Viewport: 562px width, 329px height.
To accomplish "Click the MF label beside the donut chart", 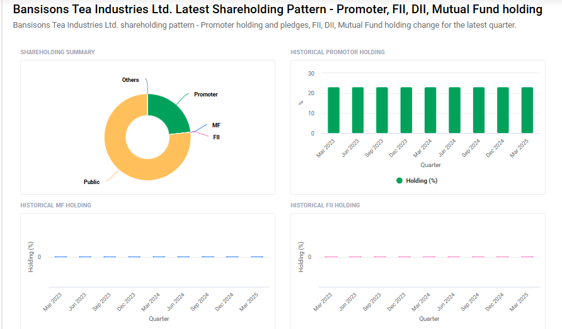I will (216, 125).
